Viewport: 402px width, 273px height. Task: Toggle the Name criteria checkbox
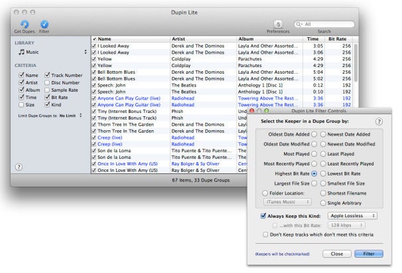click(x=21, y=75)
